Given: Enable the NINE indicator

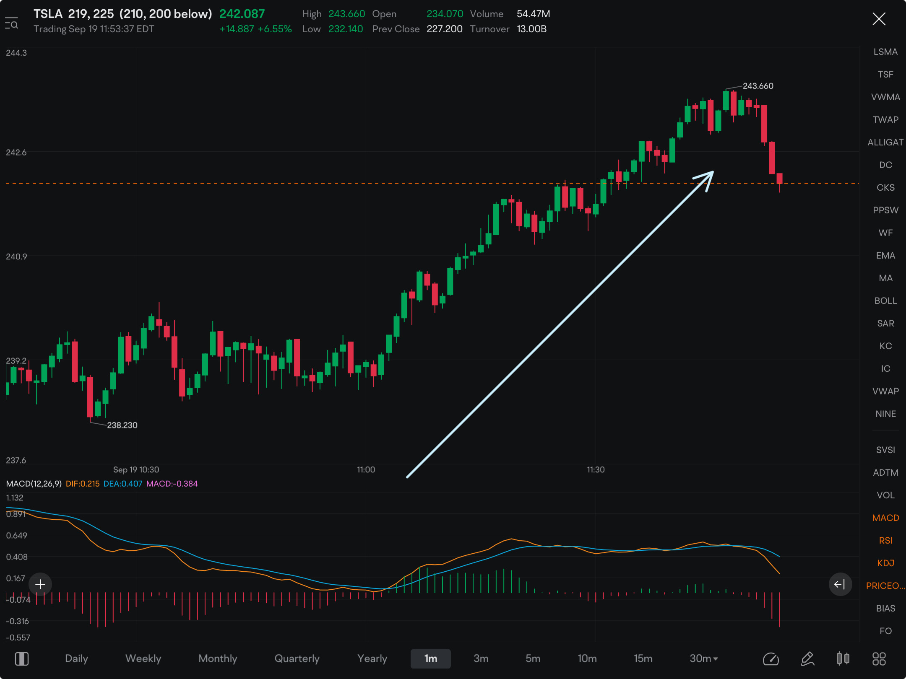Looking at the screenshot, I should [x=885, y=414].
